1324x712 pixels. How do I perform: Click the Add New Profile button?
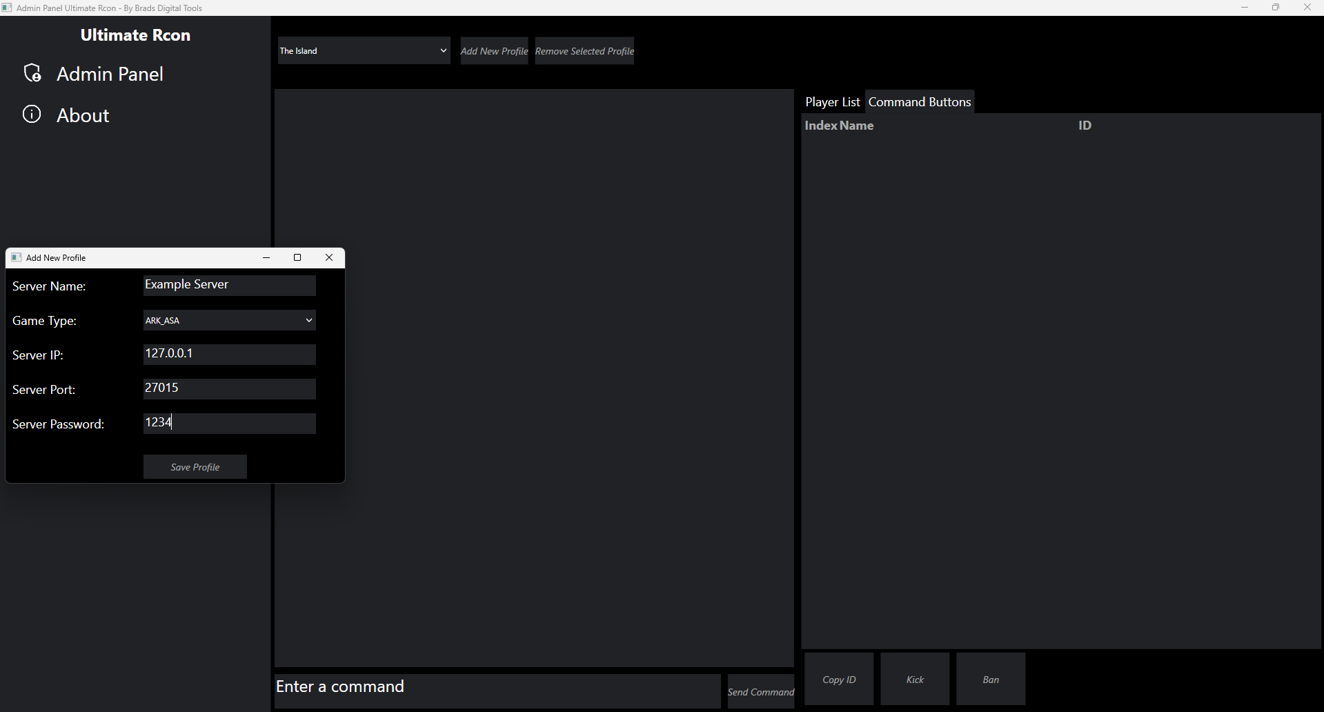(494, 50)
